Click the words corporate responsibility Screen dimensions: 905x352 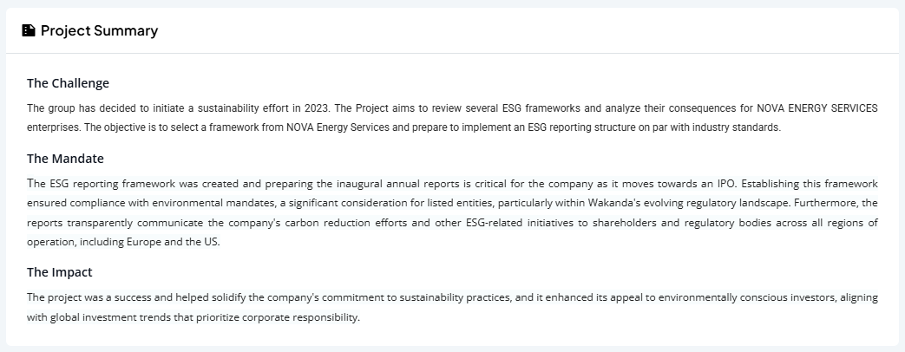[301, 317]
